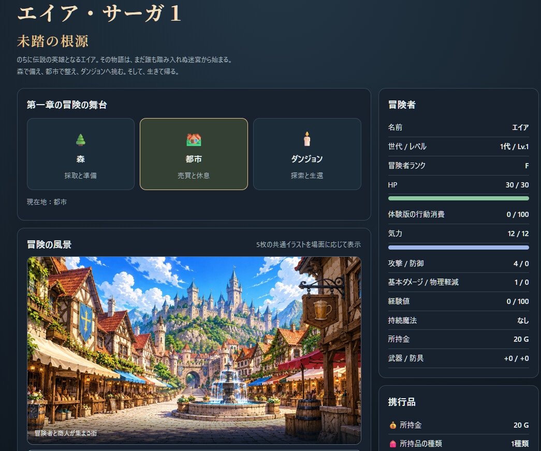Click the 武器 / 防具 value +0 / +0

(x=517, y=358)
